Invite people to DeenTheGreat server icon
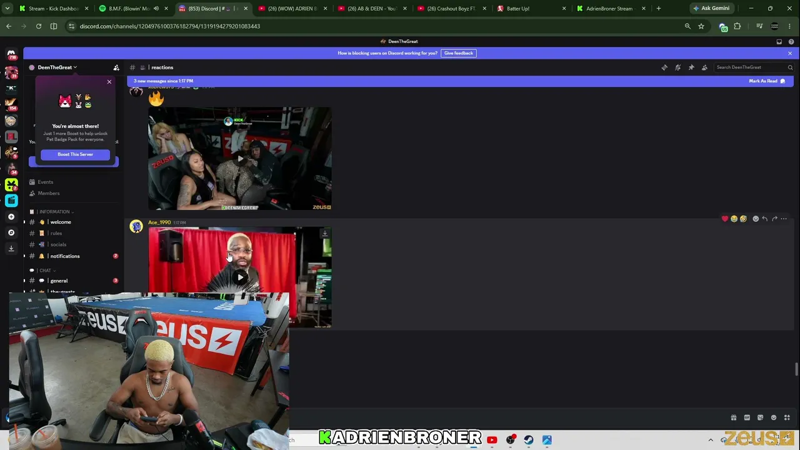This screenshot has height=450, width=800. click(116, 67)
